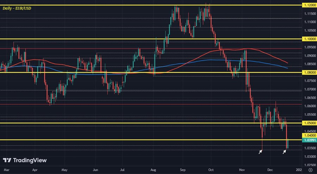Select the 1.08000 highlighted price label

pos(309,73)
